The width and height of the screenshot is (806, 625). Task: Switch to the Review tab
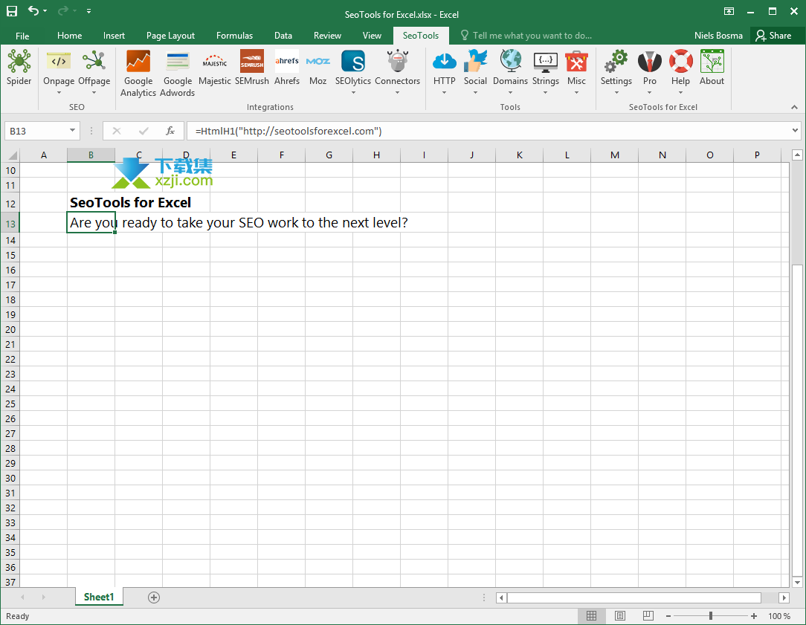tap(327, 36)
